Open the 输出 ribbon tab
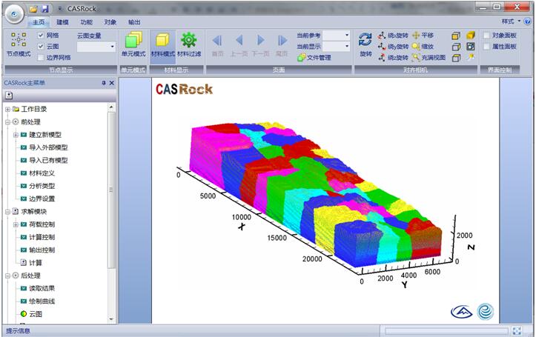 tap(133, 22)
